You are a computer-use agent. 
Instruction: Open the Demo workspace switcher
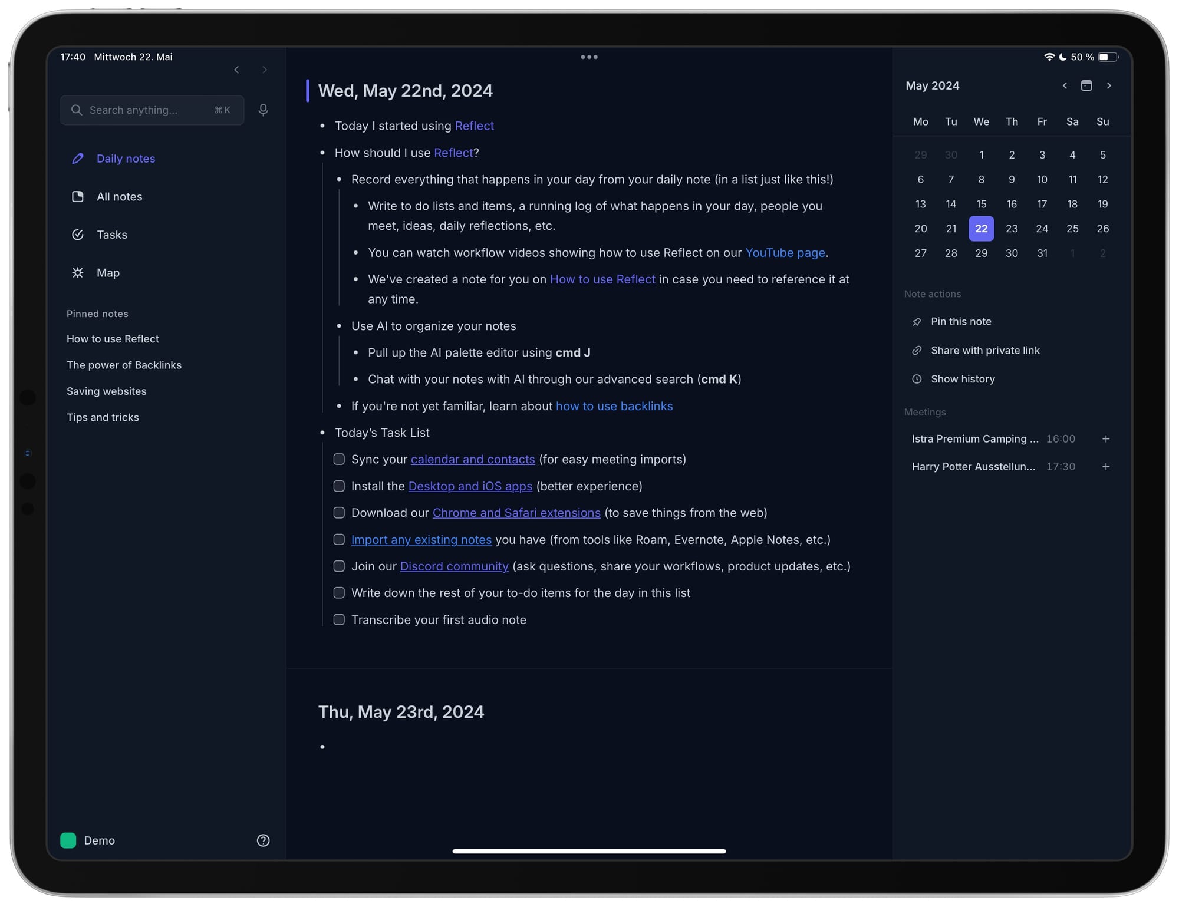point(88,840)
